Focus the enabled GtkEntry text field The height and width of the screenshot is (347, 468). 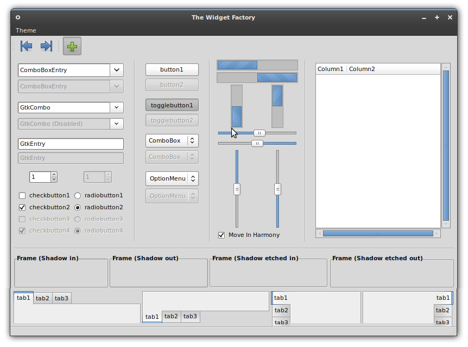[71, 144]
